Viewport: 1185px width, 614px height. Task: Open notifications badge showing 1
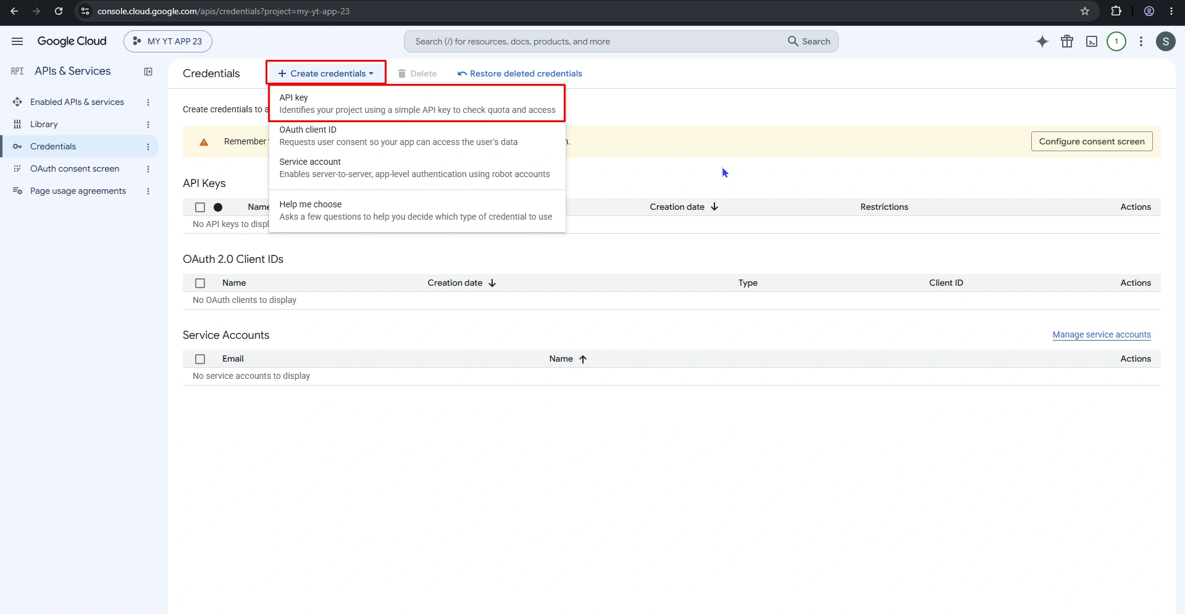coord(1116,41)
